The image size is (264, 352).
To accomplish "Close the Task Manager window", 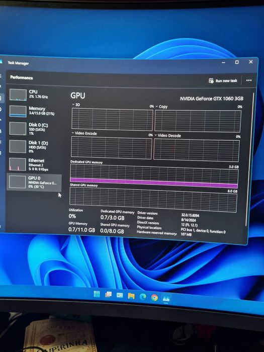I will click(251, 62).
